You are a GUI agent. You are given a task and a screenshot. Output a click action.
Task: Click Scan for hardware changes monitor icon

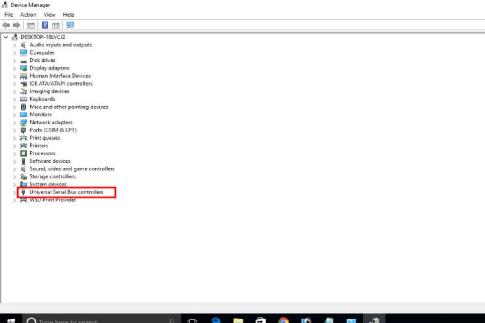pos(70,25)
